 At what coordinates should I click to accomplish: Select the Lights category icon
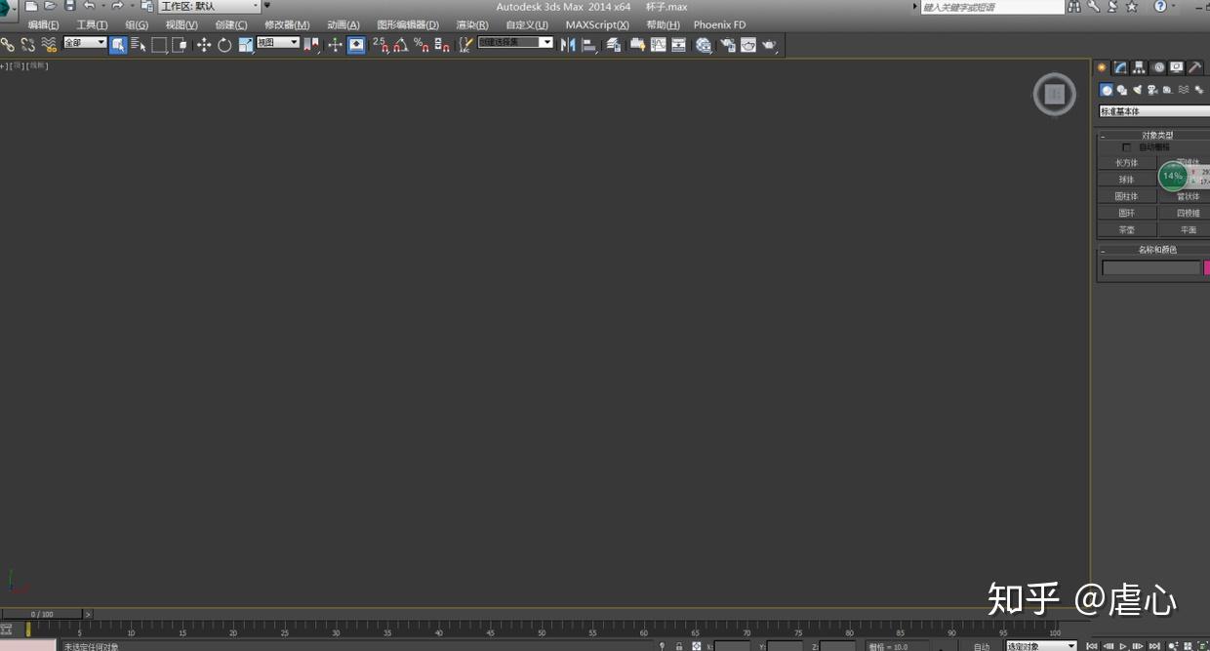point(1137,90)
